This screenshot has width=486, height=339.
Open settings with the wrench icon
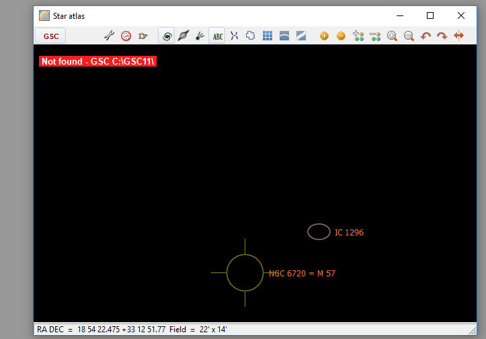(109, 36)
